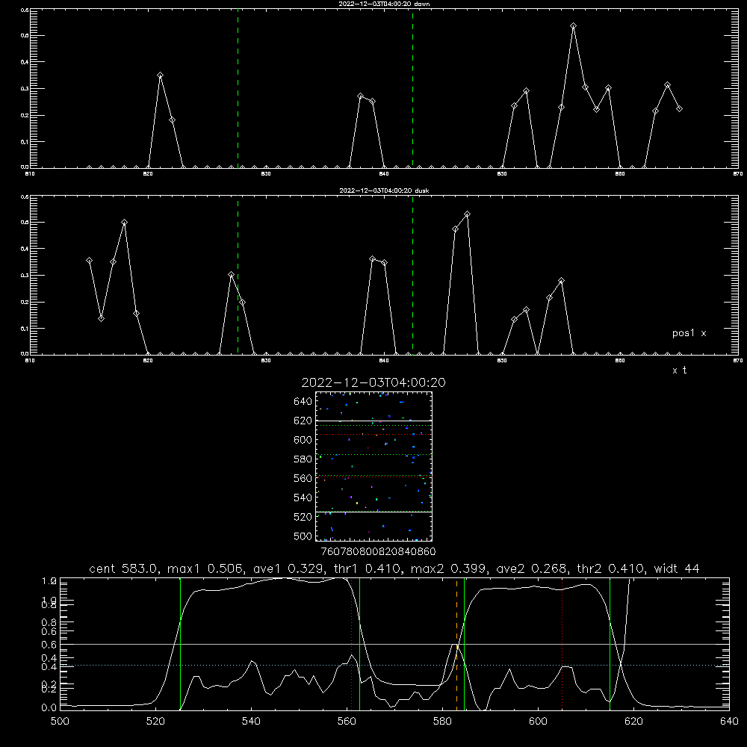Select the "widt 44" value
This screenshot has width=747, height=747.
coord(677,568)
